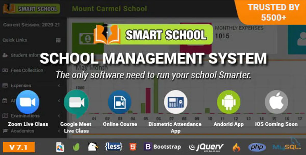Click the Mount Carmel School title
Viewport: 306px width, 155px height.
coord(109,8)
